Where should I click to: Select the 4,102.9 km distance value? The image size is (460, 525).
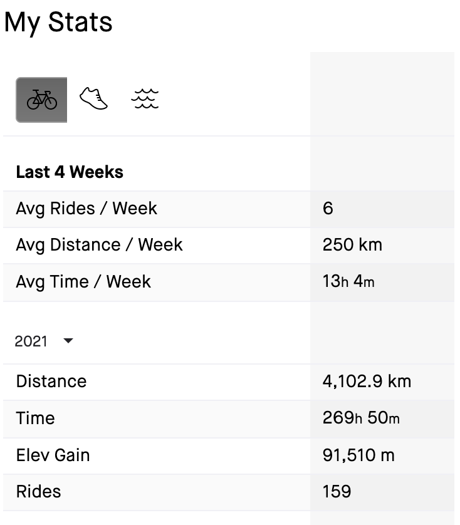coord(367,382)
